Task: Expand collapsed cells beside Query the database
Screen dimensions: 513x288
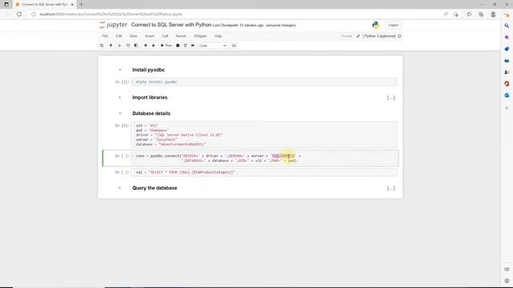Action: click(x=391, y=188)
